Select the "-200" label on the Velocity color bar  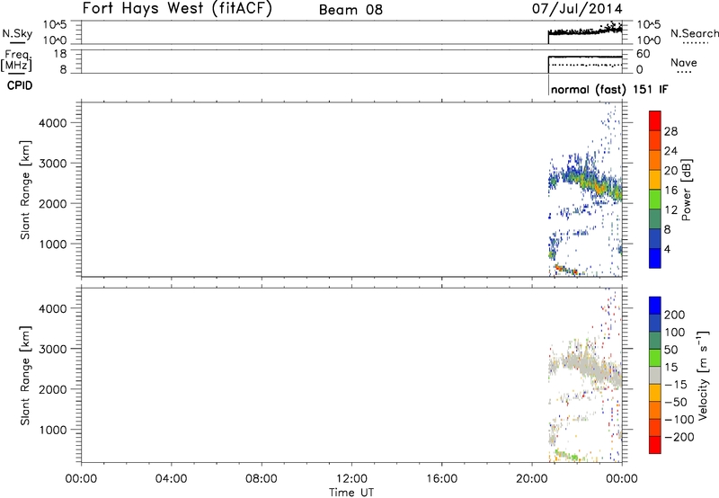[679, 437]
